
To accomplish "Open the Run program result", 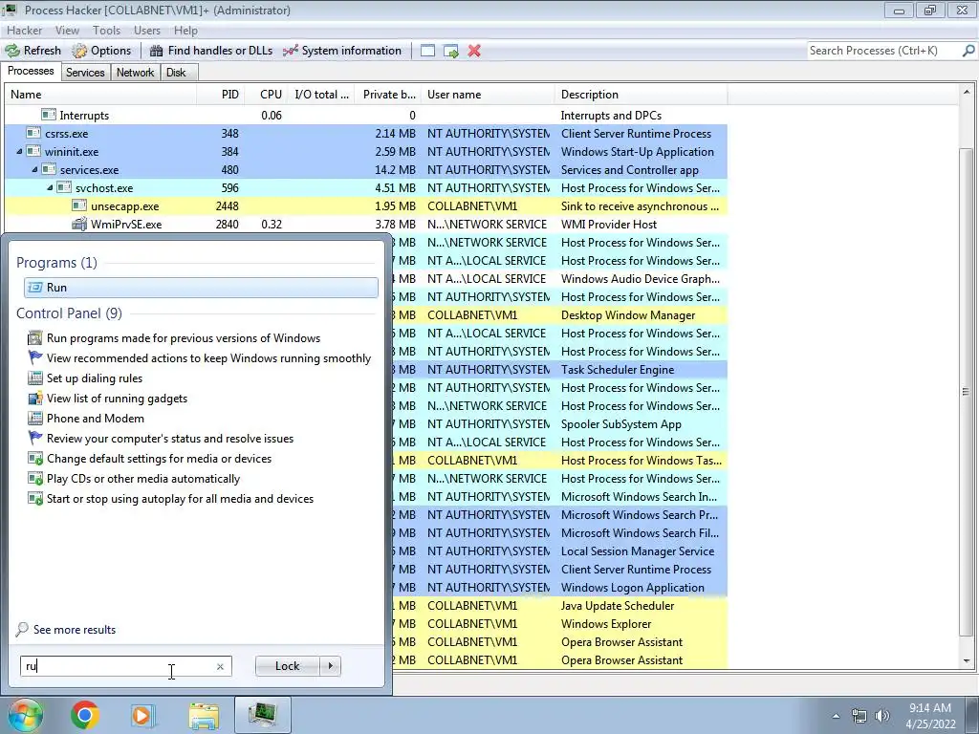I will (x=201, y=287).
